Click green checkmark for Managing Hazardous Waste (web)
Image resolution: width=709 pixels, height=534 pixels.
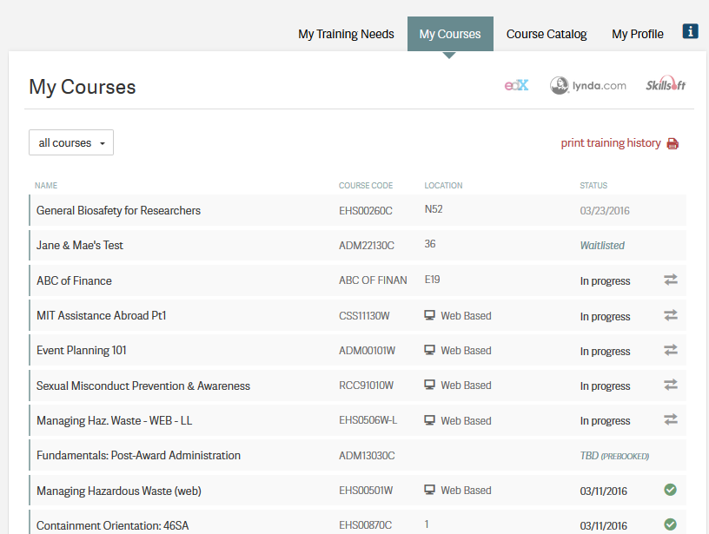coord(670,489)
